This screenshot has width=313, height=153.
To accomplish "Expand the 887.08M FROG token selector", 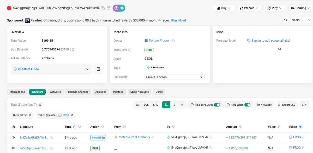I will (51, 69).
